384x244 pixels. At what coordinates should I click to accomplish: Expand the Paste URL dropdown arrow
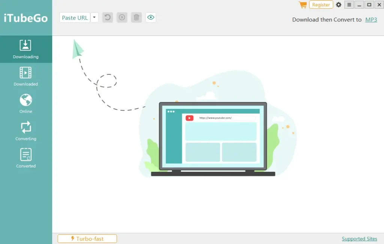click(94, 18)
